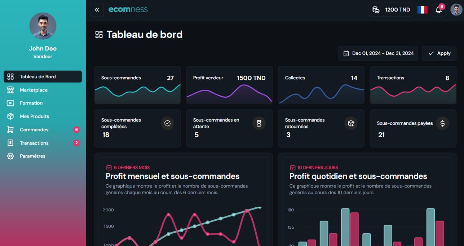
Task: Click the Transactions receipt icon
Action: (10, 143)
